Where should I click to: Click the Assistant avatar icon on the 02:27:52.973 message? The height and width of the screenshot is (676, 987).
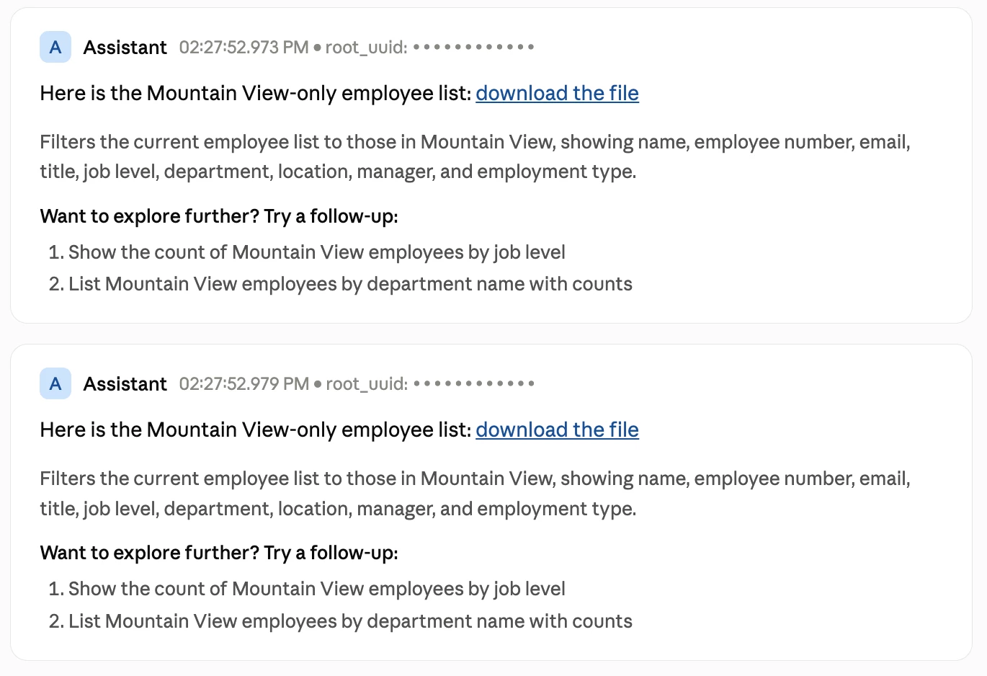(x=55, y=48)
